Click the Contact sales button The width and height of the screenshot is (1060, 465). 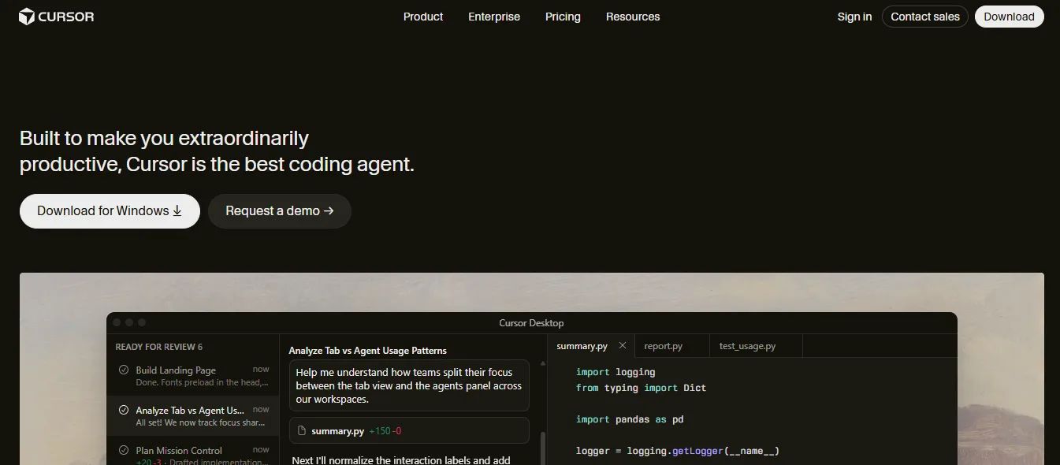(x=925, y=17)
